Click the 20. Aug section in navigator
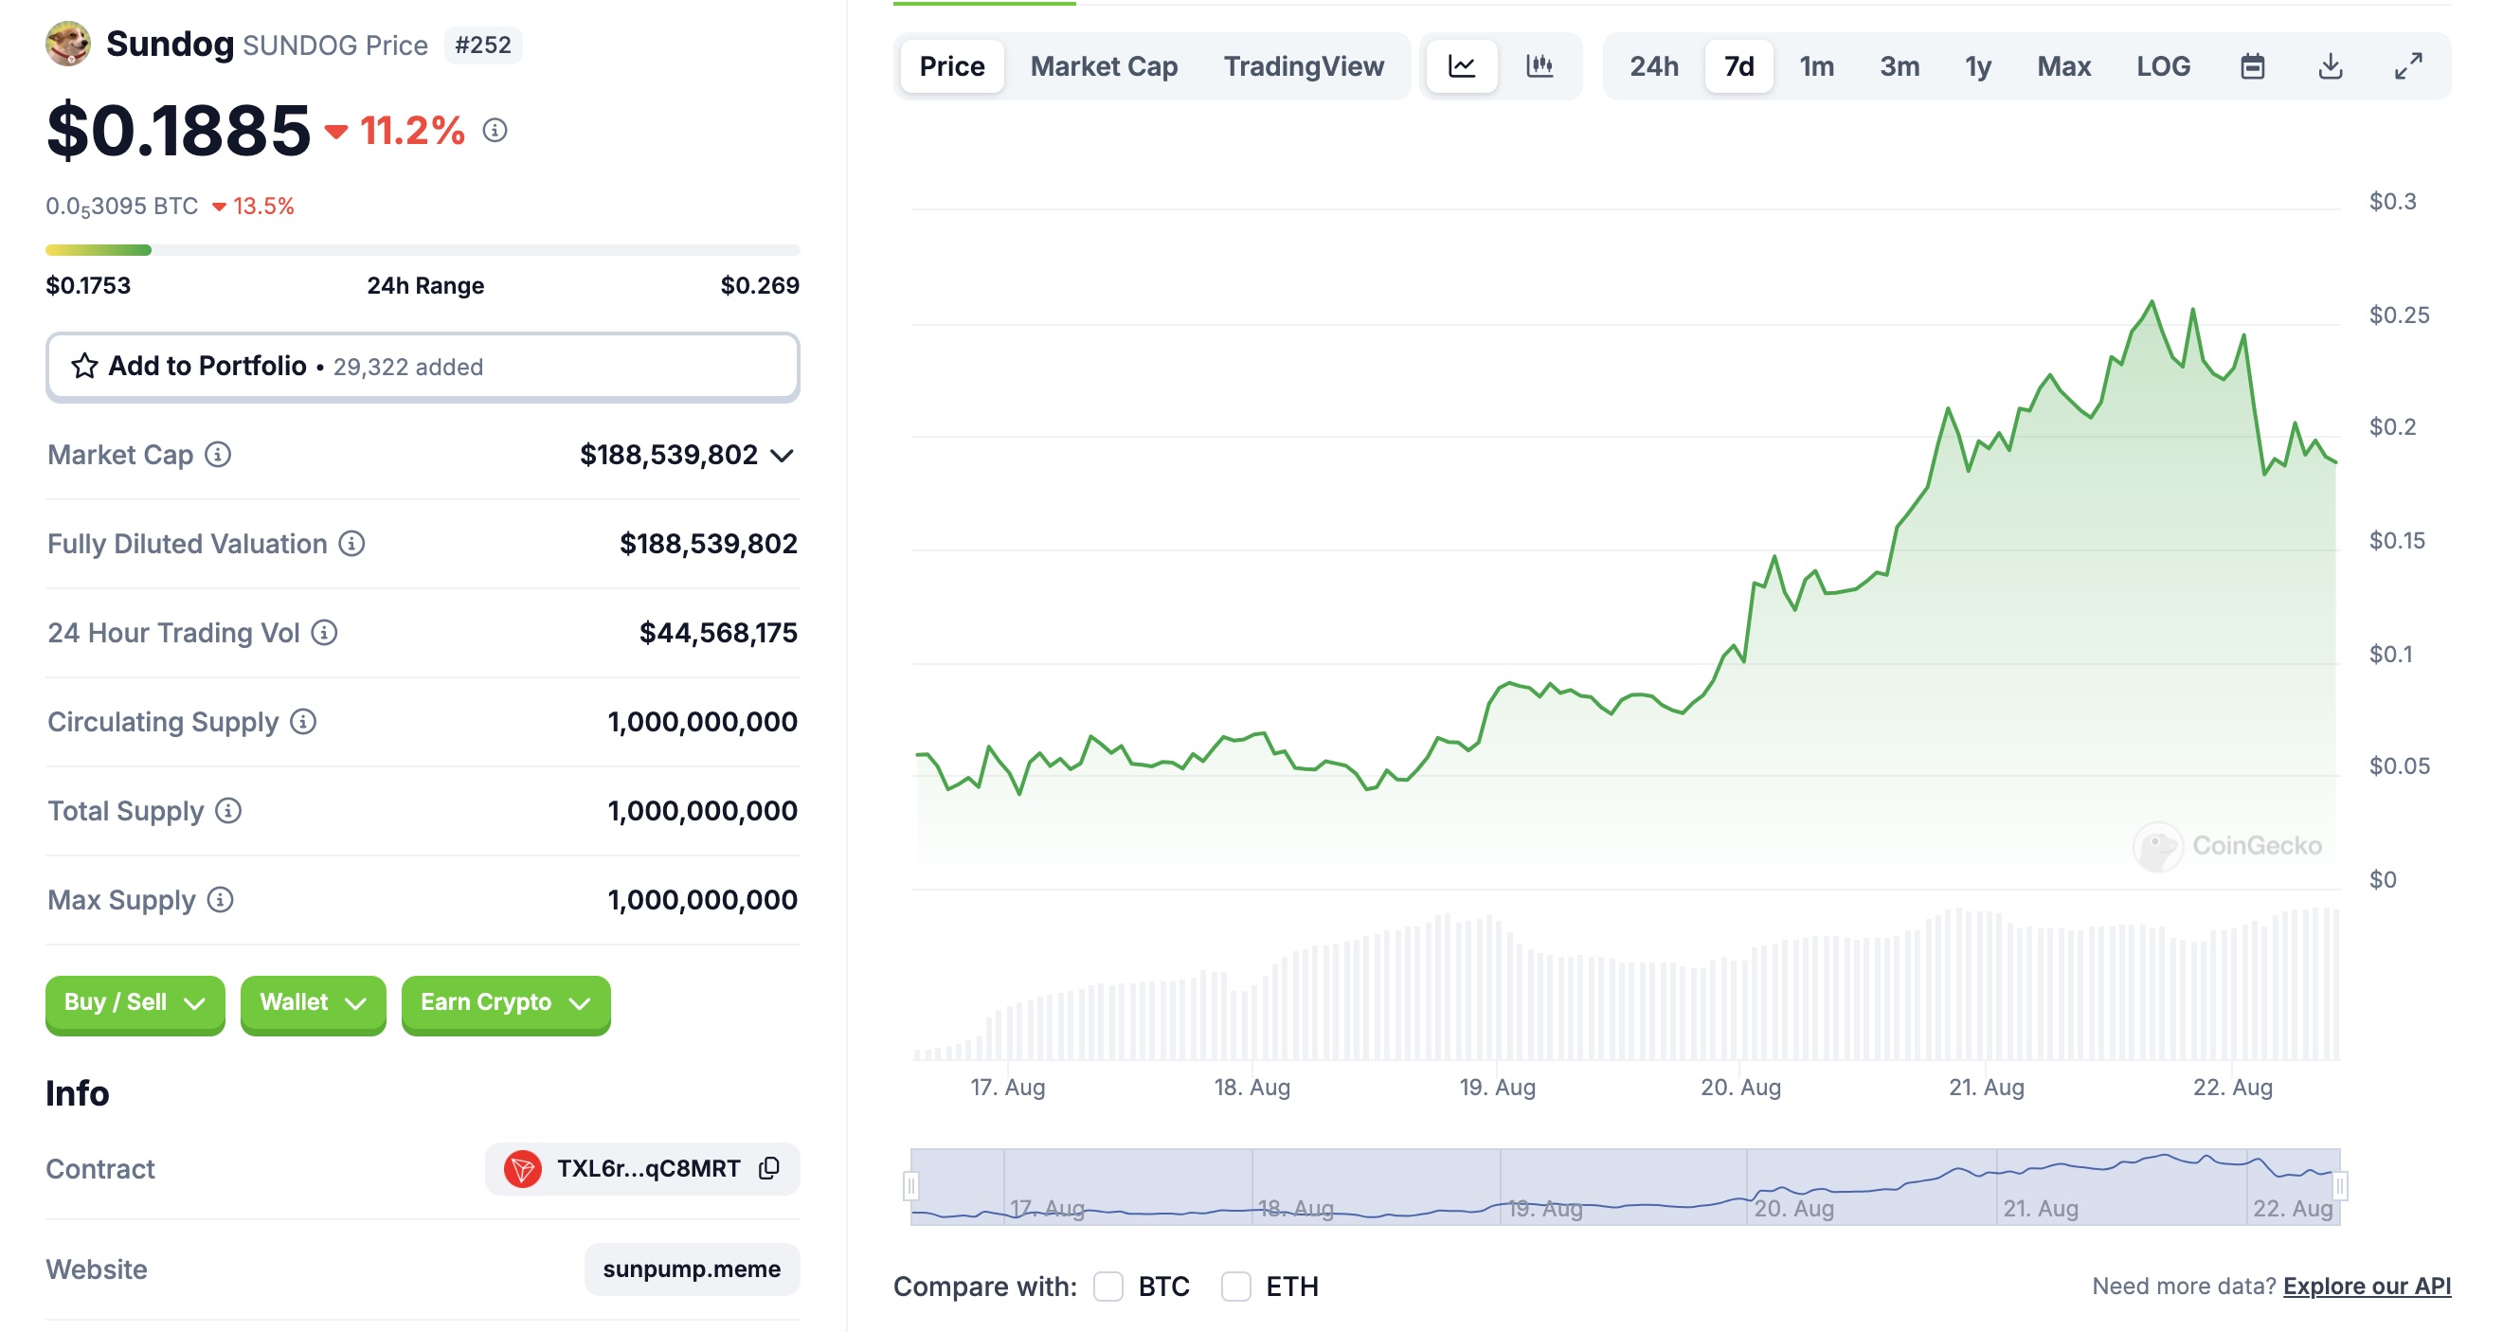 coord(1871,1186)
